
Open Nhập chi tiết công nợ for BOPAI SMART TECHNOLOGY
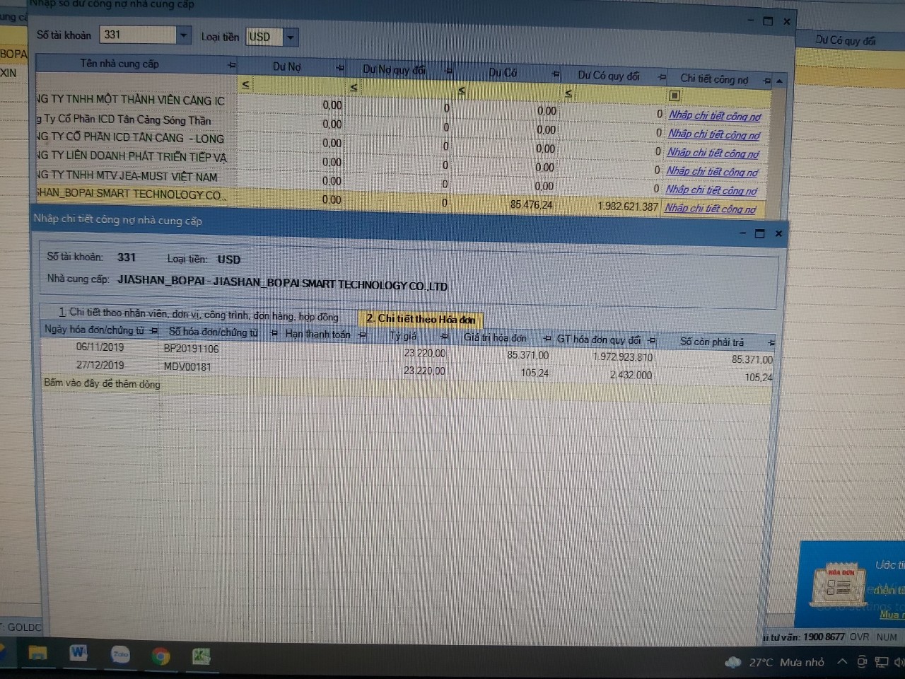[x=711, y=209]
